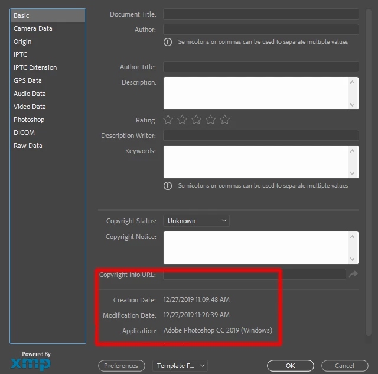Set rating to two stars
378x374 pixels.
pos(183,120)
